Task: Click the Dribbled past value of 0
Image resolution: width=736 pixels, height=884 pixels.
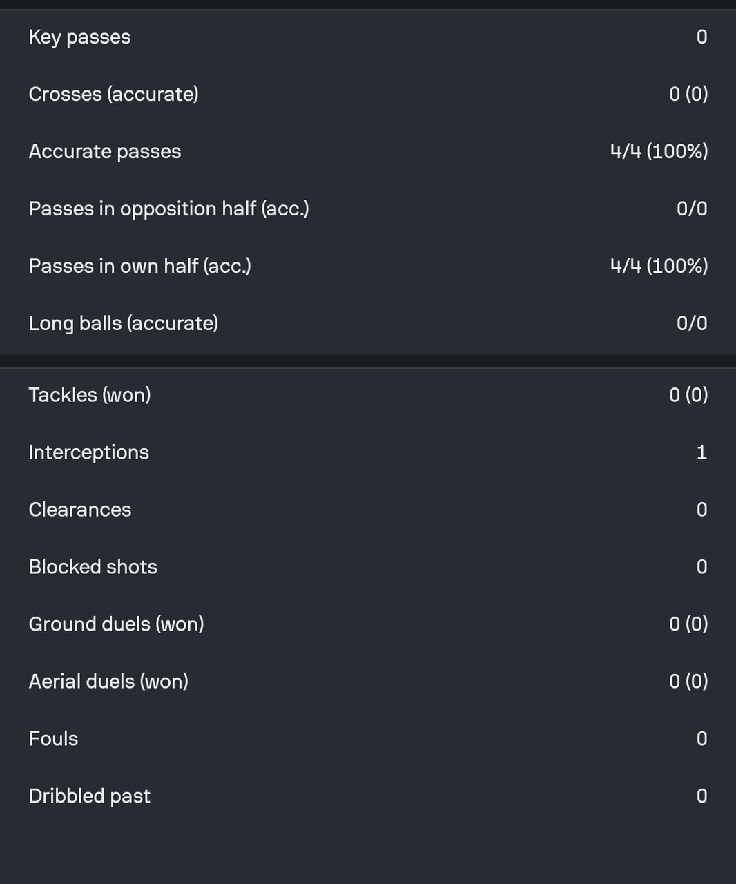Action: tap(701, 796)
